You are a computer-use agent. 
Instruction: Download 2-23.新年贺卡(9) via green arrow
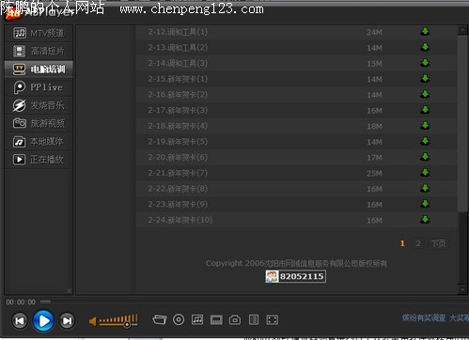(x=425, y=204)
